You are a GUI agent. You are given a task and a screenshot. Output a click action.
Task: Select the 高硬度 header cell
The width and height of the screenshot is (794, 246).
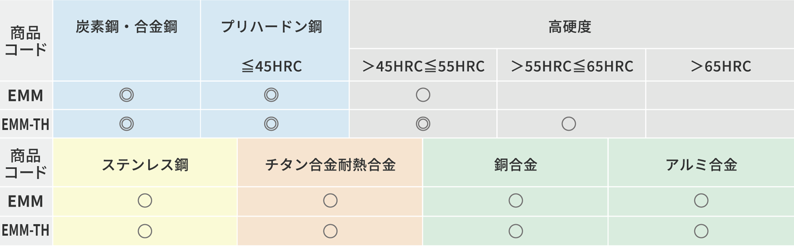pyautogui.click(x=570, y=27)
